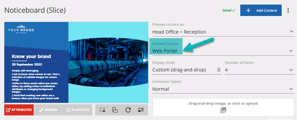Image resolution: width=297 pixels, height=120 pixels.
Task: Click the image gallery icon in upload area
Action: pyautogui.click(x=223, y=110)
